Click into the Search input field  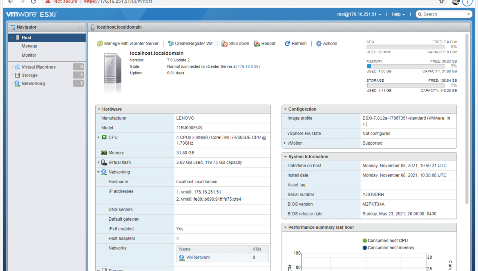point(444,14)
